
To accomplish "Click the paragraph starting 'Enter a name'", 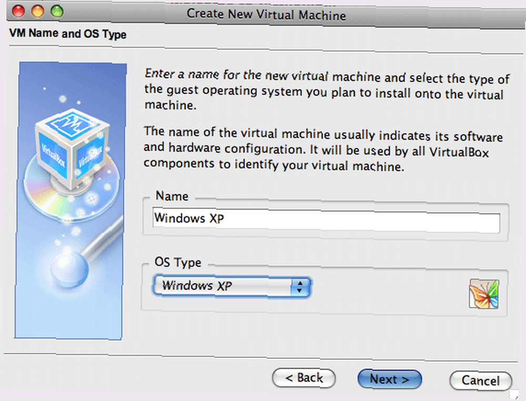I will point(327,89).
